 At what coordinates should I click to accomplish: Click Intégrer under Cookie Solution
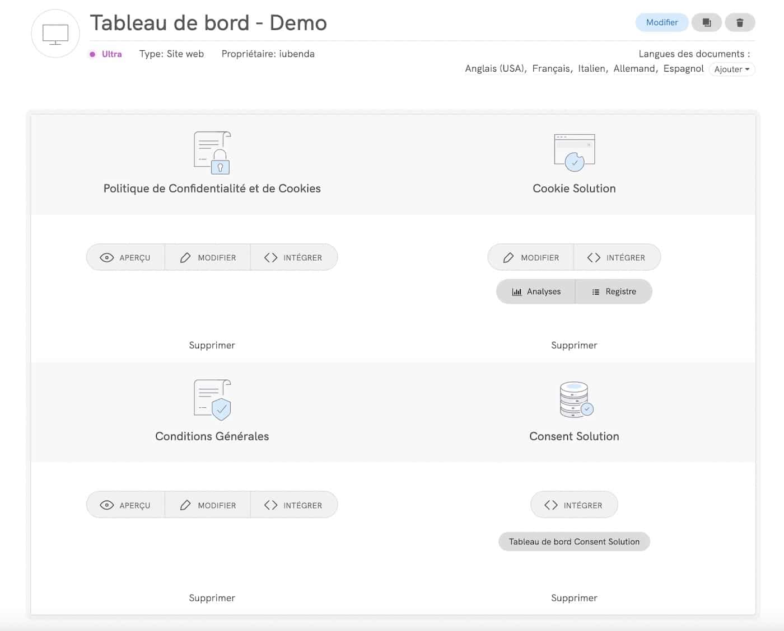[x=617, y=257]
